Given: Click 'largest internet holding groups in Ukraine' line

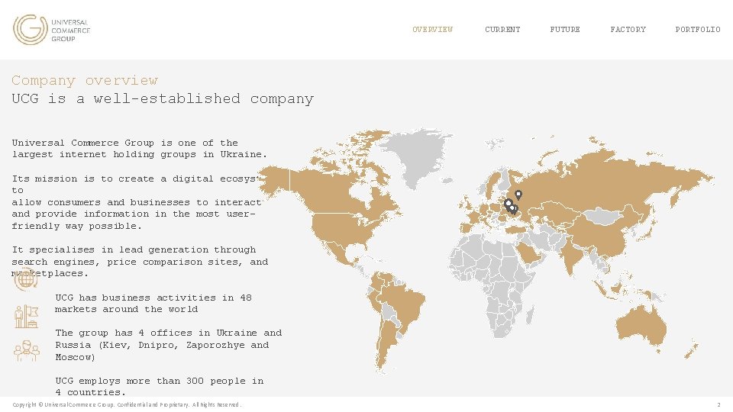Looking at the screenshot, I should click(139, 154).
